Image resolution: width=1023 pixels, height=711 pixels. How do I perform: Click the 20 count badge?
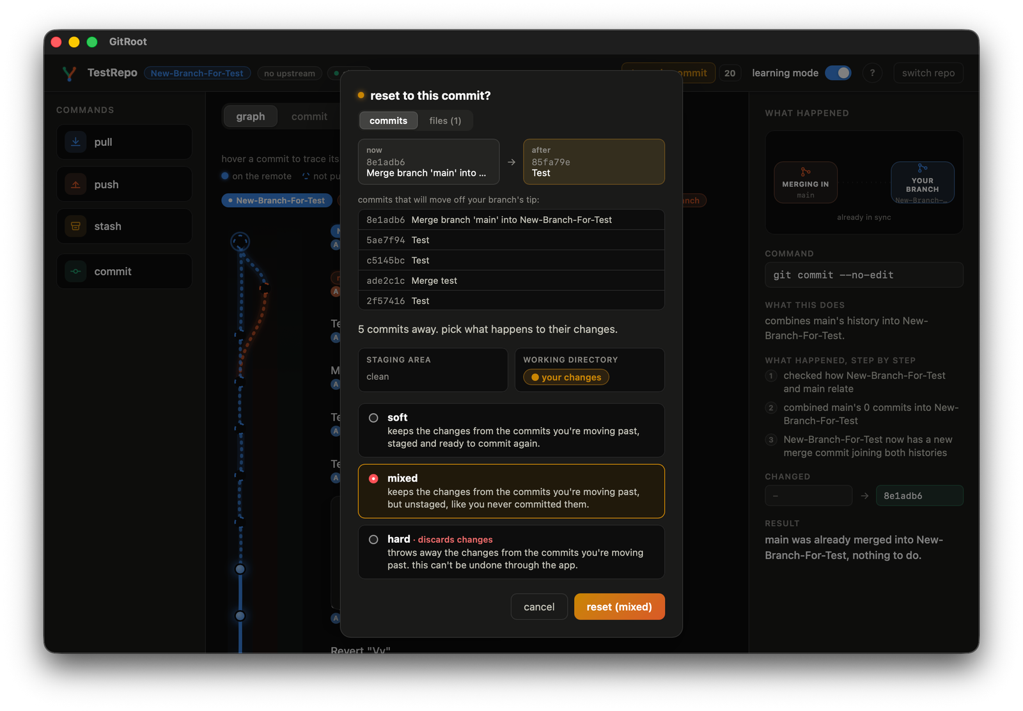tap(730, 73)
